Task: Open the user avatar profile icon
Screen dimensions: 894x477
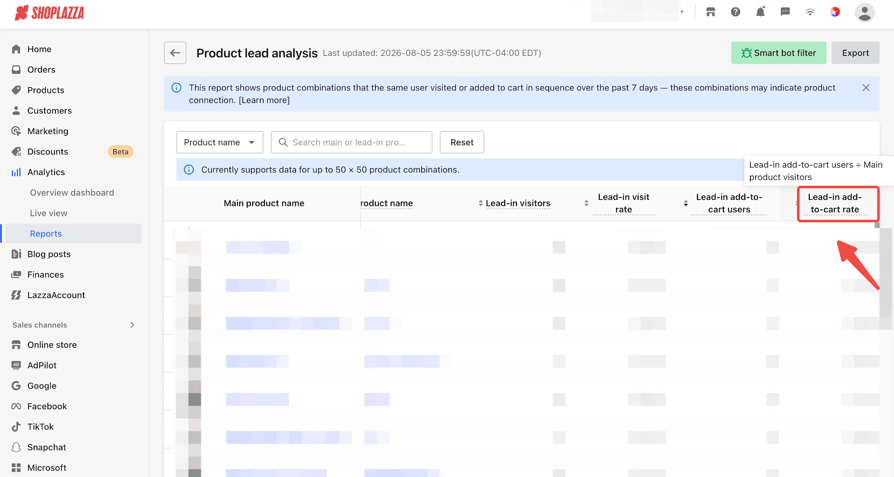Action: (864, 12)
